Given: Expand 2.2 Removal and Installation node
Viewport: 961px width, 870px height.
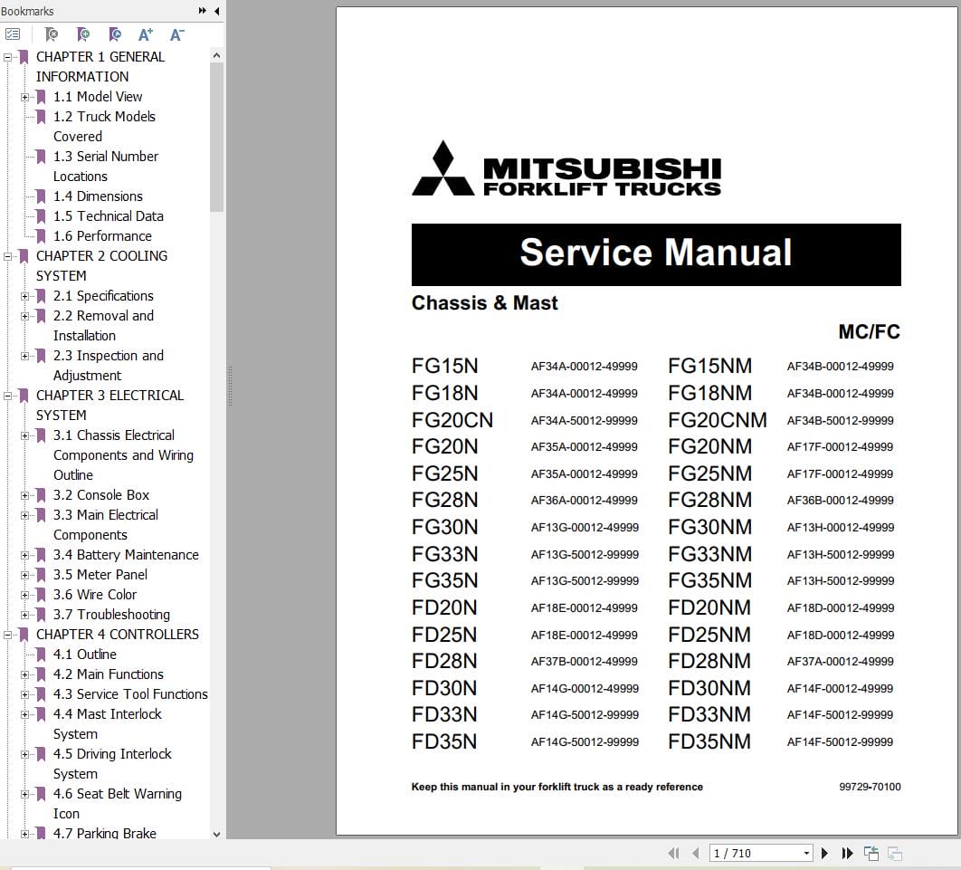Looking at the screenshot, I should pos(24,316).
